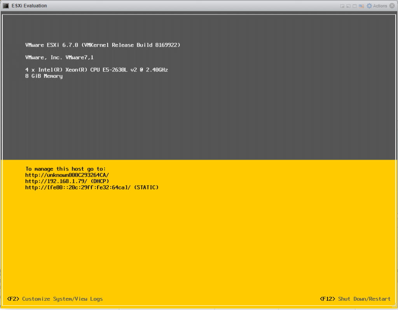Click the F2 Customize System/View Logs option

coord(55,299)
